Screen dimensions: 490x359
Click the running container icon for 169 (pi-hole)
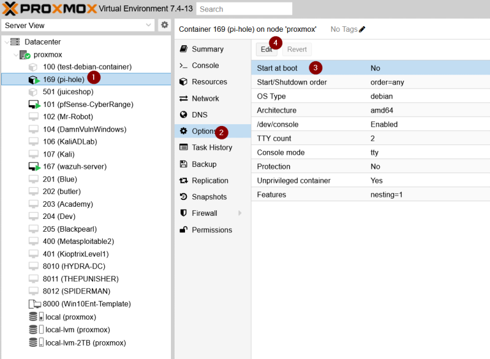pyautogui.click(x=34, y=80)
